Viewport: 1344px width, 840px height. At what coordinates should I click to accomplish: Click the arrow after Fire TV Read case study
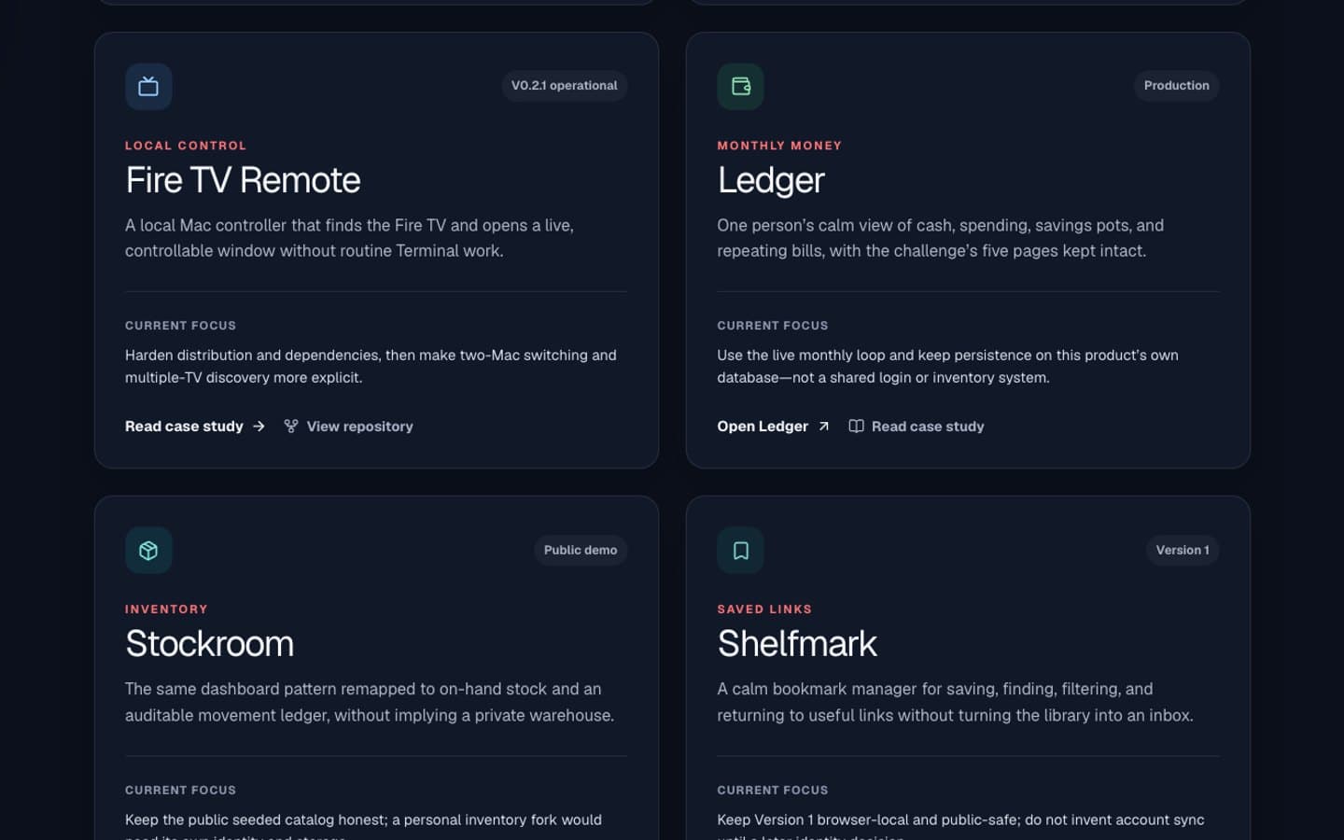259,427
